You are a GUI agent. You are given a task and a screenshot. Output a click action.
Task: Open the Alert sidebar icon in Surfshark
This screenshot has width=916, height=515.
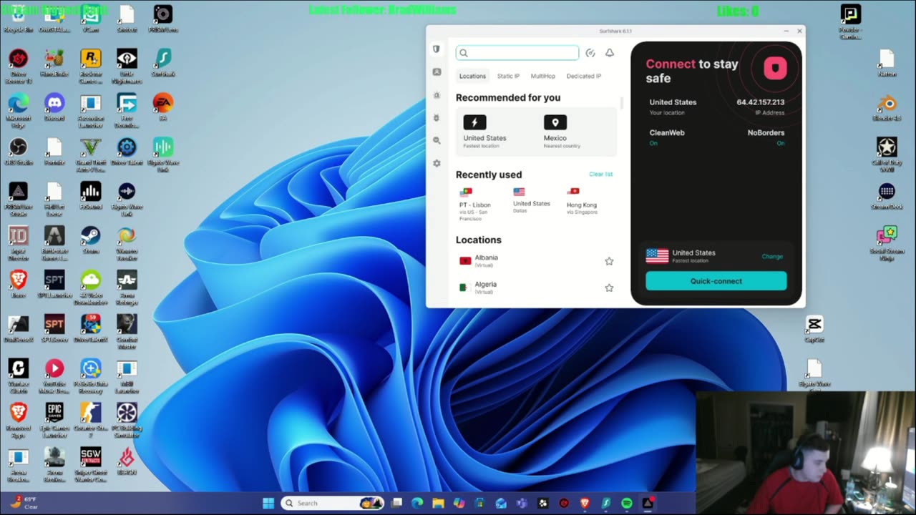click(437, 95)
